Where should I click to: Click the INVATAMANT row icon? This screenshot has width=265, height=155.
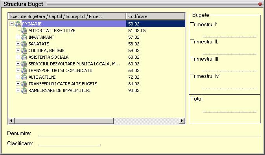tap(24, 37)
